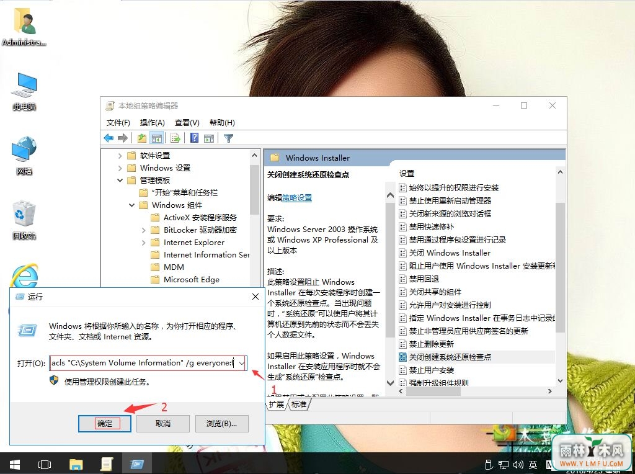This screenshot has width=635, height=474.
Task: Toggle show/hide action pane icon
Action: point(209,138)
